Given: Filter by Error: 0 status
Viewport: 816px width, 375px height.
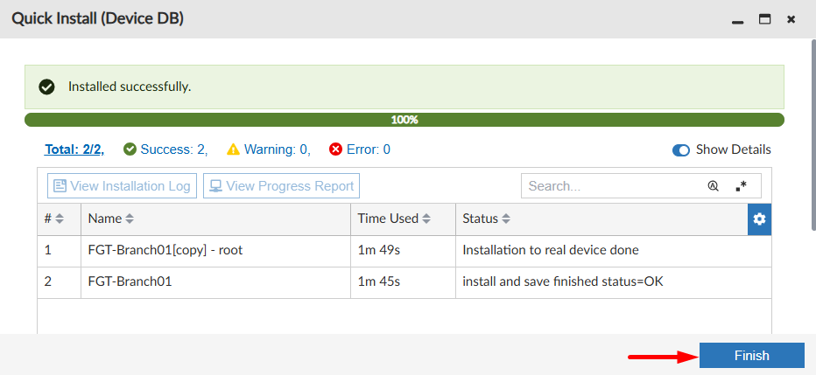Looking at the screenshot, I should [369, 149].
